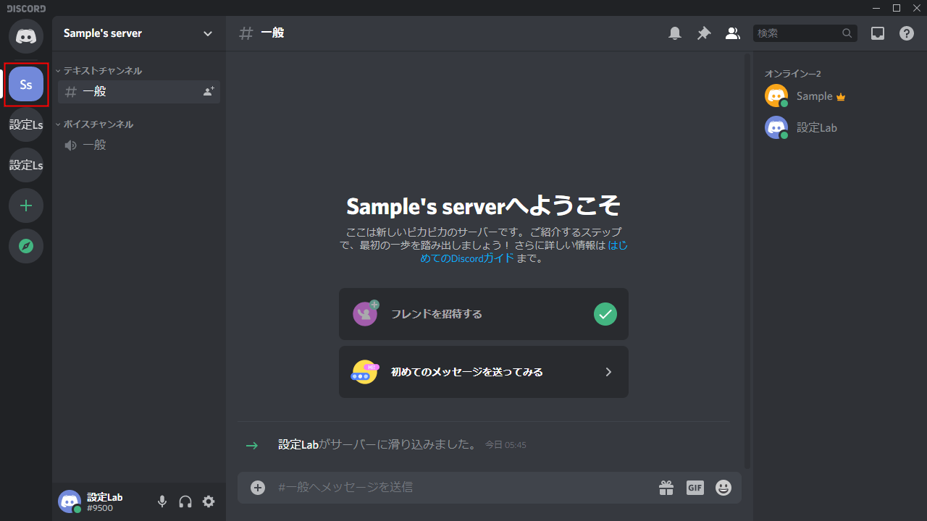Screen dimensions: 927x521
Task: Mute the microphone in user panel
Action: tap(162, 501)
